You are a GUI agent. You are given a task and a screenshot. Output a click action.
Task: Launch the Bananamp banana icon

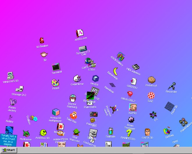click(x=115, y=71)
